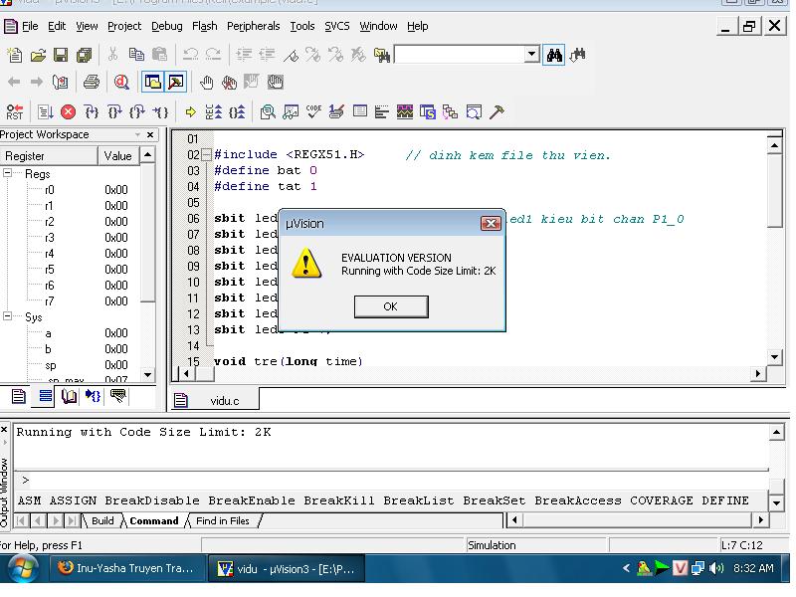
Task: Toggle bookmark on current line icon
Action: coord(291,55)
